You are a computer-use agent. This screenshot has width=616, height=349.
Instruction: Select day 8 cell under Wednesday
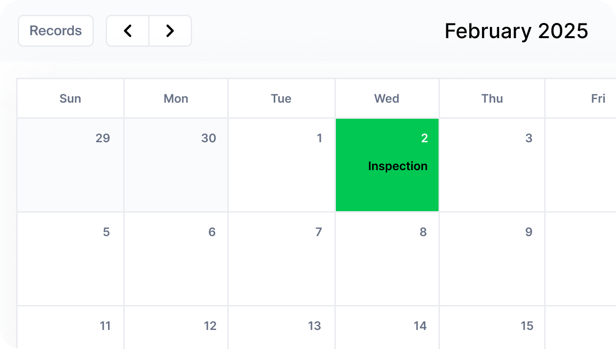tap(387, 259)
